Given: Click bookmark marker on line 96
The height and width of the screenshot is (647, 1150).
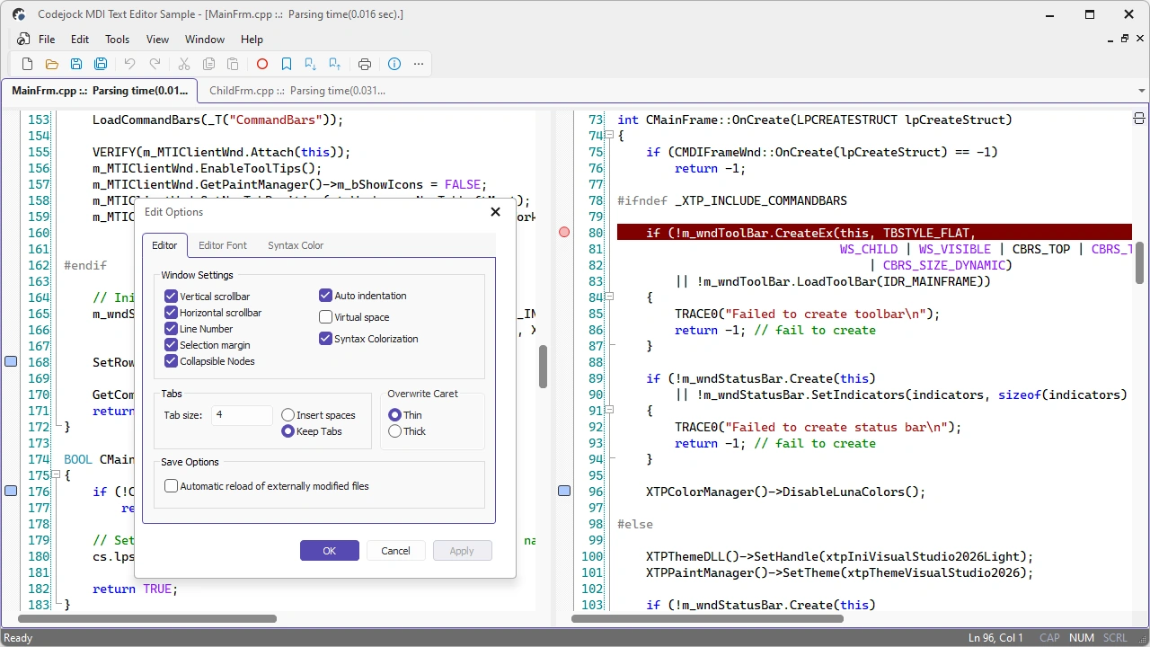Looking at the screenshot, I should pos(564,492).
